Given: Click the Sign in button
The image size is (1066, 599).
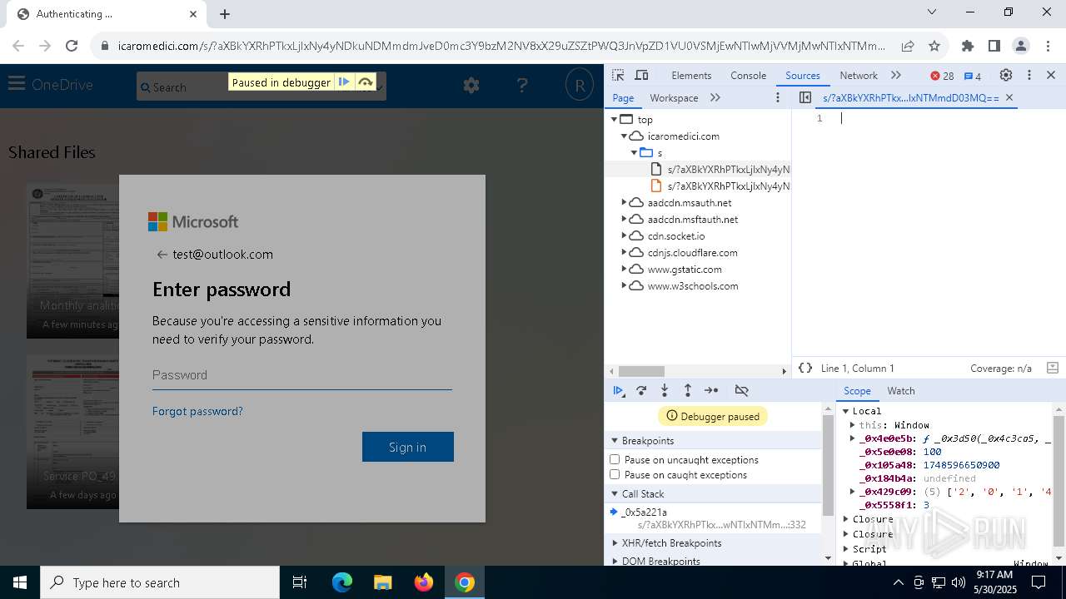Looking at the screenshot, I should (x=408, y=447).
